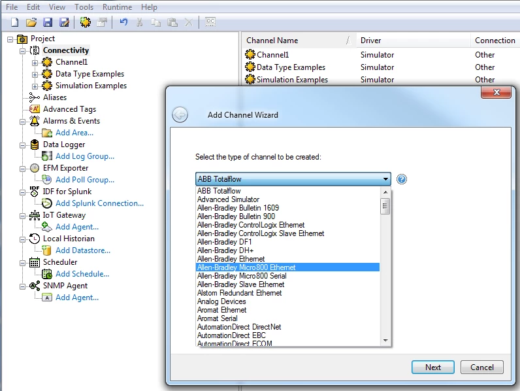Click the wizard Back arrow button
Screen dimensions: 520x391
click(x=180, y=115)
